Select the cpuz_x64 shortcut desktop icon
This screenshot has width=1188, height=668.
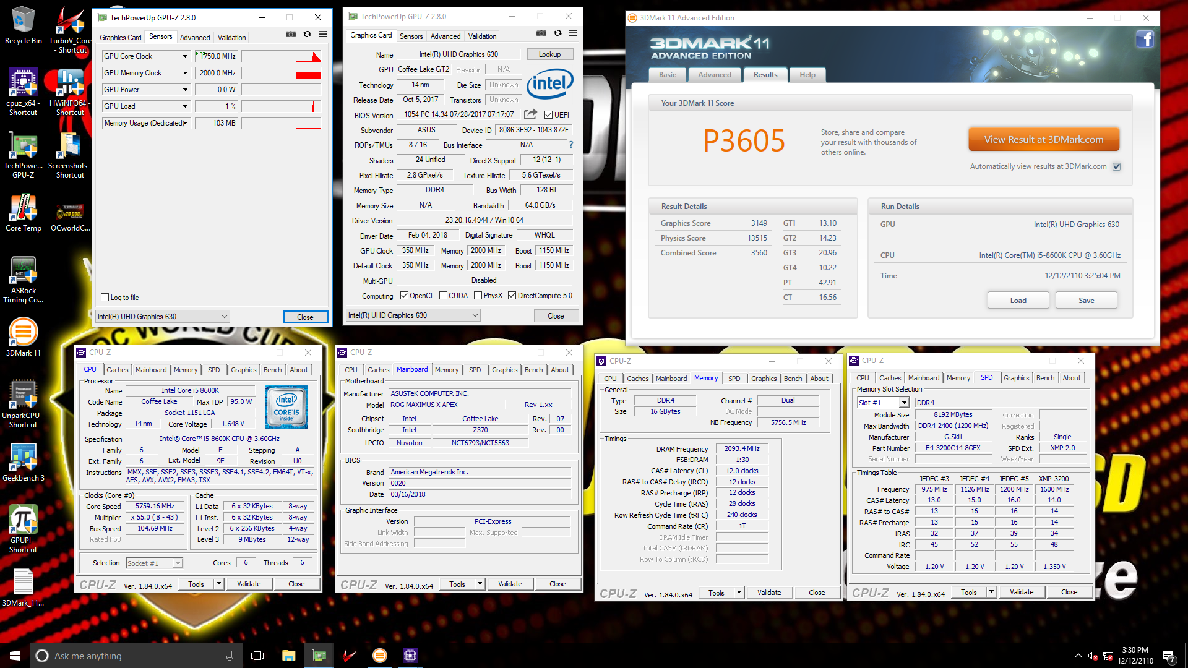pos(23,92)
